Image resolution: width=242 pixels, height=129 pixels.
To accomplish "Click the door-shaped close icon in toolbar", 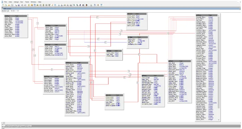I will click(x=87, y=5).
